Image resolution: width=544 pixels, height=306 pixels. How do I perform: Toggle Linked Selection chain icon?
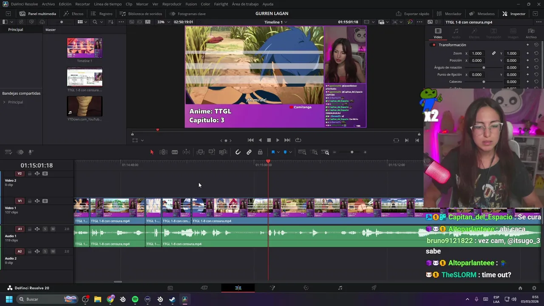pyautogui.click(x=249, y=152)
